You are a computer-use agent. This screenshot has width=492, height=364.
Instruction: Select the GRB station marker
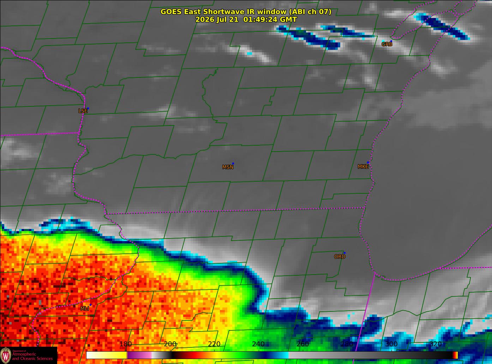click(x=391, y=41)
